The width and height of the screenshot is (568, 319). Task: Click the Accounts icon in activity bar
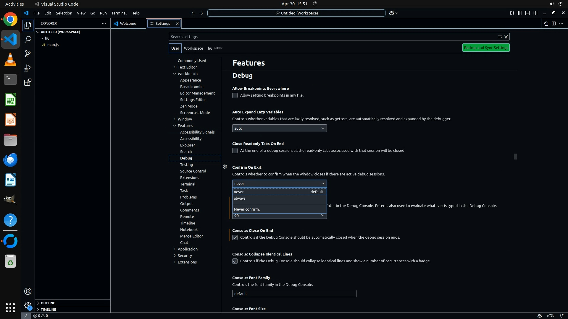[28, 291]
